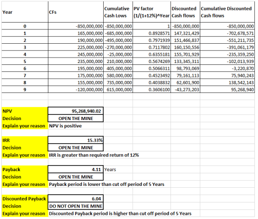Select cumulative discounted cell 138,542,143

[228, 82]
